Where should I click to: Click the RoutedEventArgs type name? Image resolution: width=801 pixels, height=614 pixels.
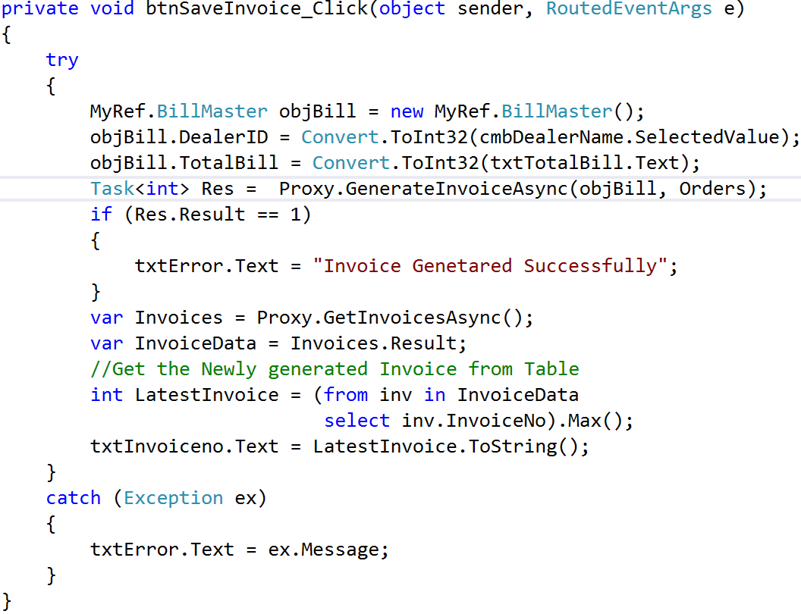[x=629, y=8]
